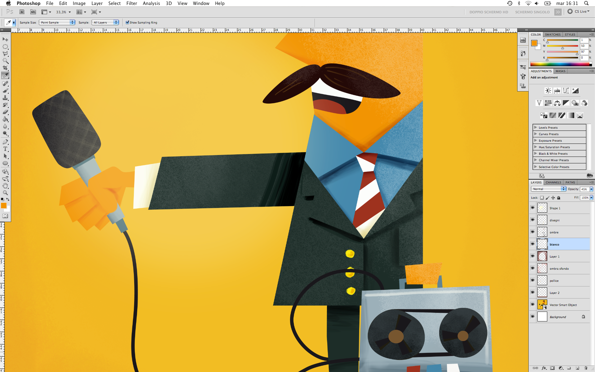Hide the ombra sfondo layer
595x372 pixels.
point(532,268)
